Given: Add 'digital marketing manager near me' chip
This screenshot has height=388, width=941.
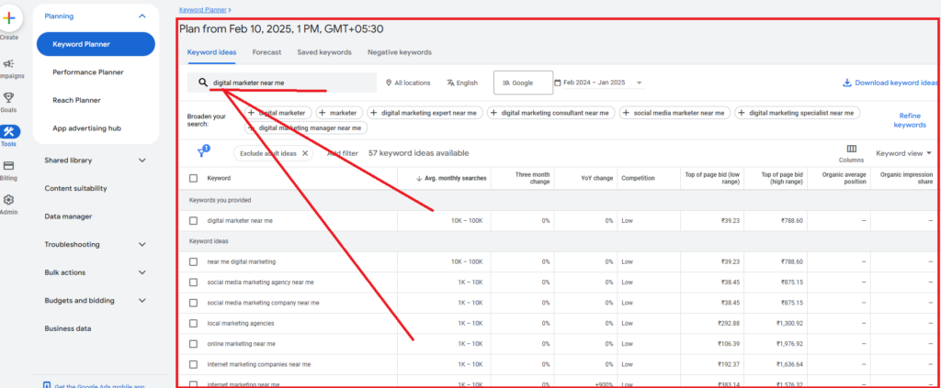Looking at the screenshot, I should coord(306,127).
